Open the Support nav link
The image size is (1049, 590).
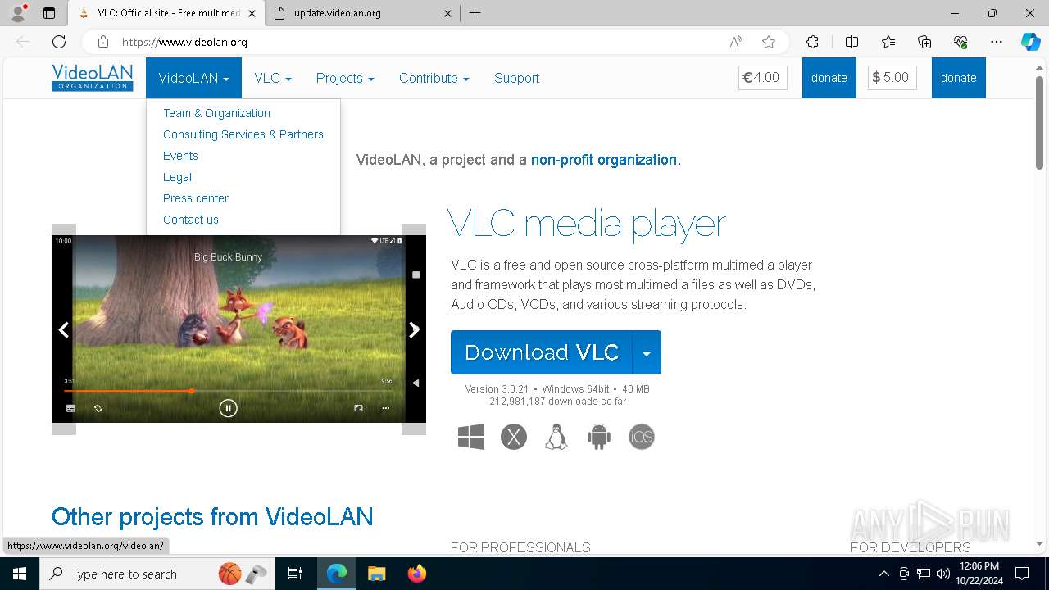pyautogui.click(x=516, y=78)
